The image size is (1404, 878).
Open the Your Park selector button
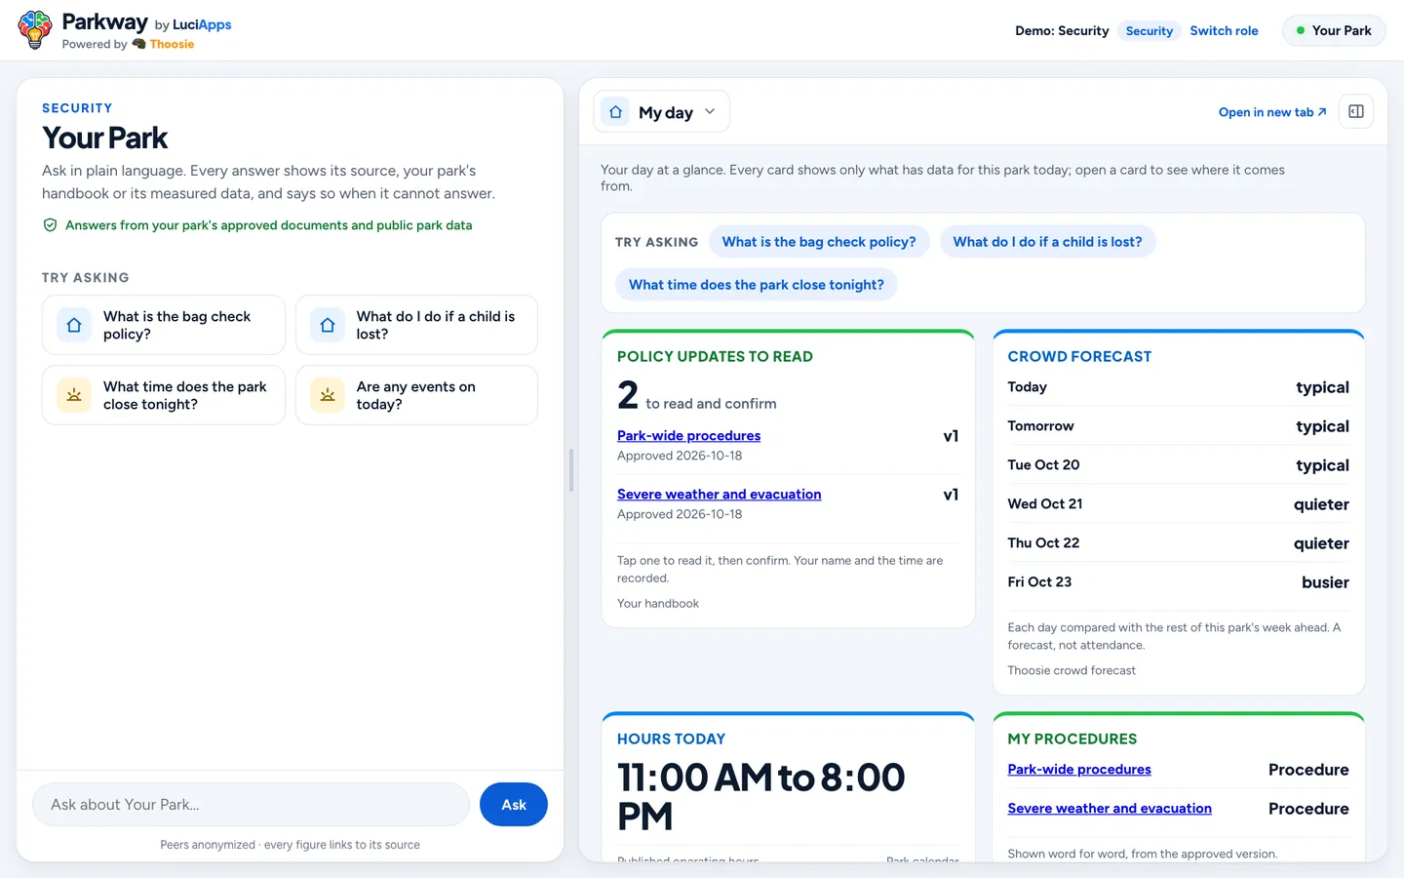click(x=1334, y=31)
